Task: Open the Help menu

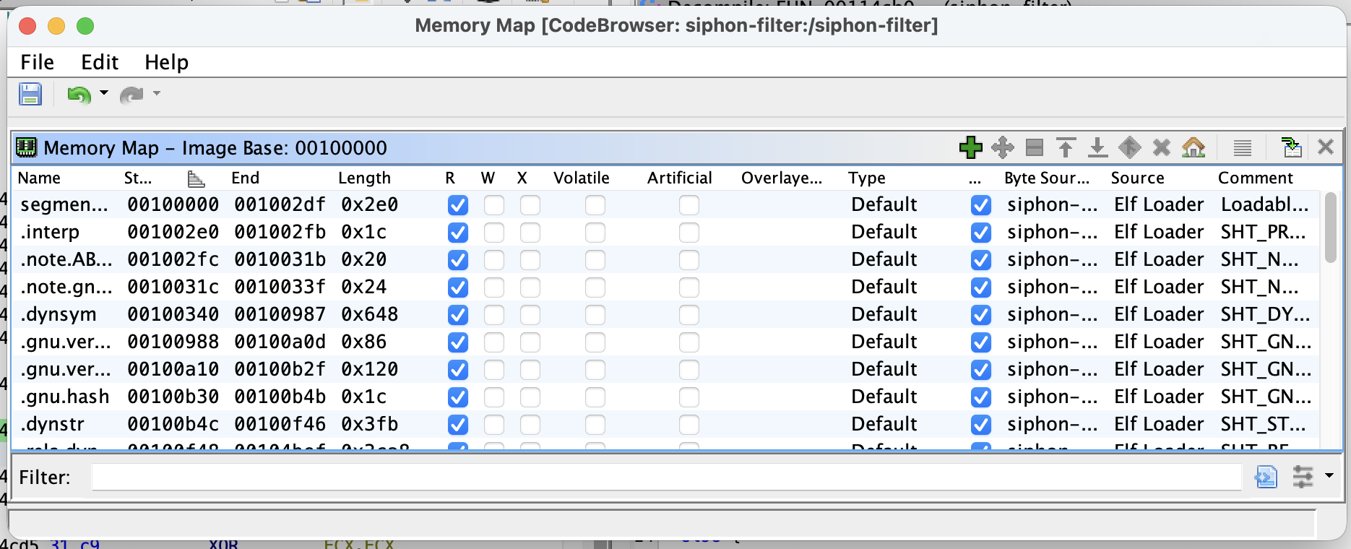Action: pyautogui.click(x=166, y=62)
